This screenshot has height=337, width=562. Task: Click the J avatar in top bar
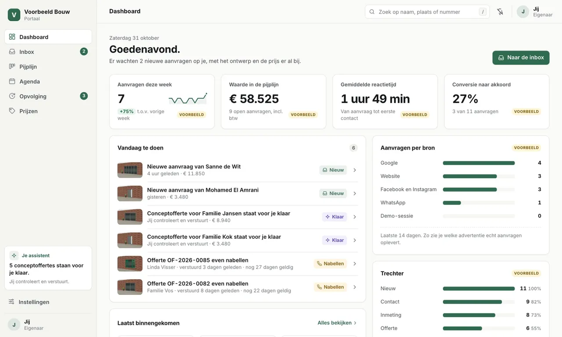click(x=523, y=12)
